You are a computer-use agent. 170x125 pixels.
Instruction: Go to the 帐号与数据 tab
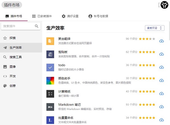[98, 16]
